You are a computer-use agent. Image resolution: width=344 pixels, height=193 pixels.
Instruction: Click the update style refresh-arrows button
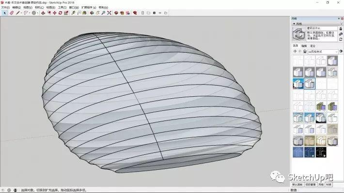pos(341,40)
